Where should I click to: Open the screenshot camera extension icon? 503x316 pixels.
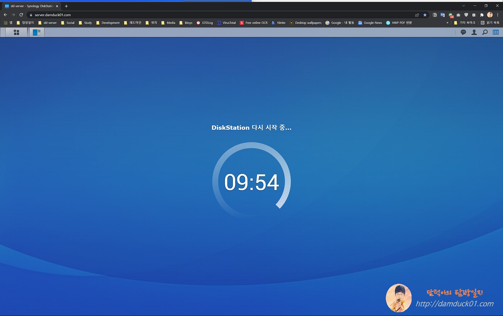tap(458, 15)
